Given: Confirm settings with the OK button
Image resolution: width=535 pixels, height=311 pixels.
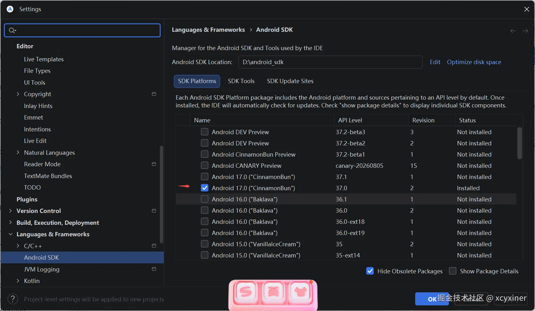Looking at the screenshot, I should click(x=432, y=299).
